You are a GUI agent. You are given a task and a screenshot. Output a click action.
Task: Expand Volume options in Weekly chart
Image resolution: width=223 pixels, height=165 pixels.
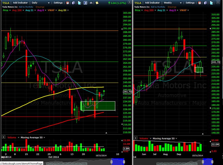[x=151, y=138]
